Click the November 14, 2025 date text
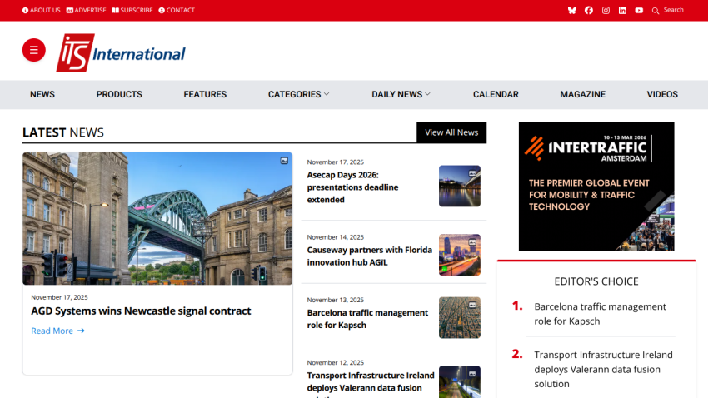This screenshot has width=708, height=398. [335, 237]
